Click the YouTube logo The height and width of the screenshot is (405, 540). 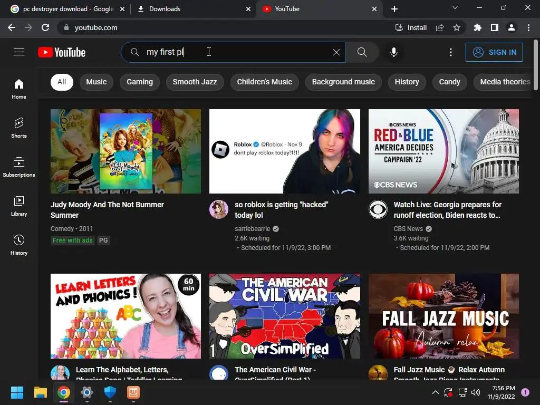click(62, 52)
